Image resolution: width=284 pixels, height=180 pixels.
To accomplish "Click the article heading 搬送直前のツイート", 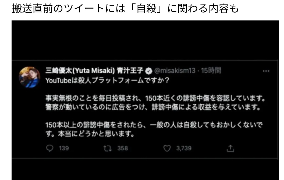I will tap(125, 9).
